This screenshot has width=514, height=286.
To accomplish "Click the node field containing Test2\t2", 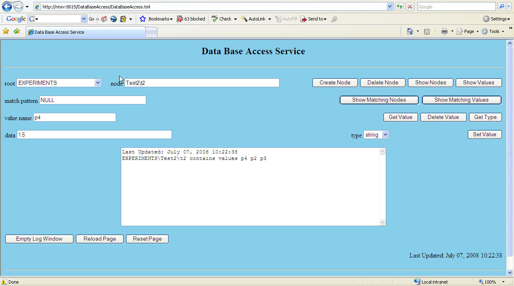I will click(x=202, y=83).
